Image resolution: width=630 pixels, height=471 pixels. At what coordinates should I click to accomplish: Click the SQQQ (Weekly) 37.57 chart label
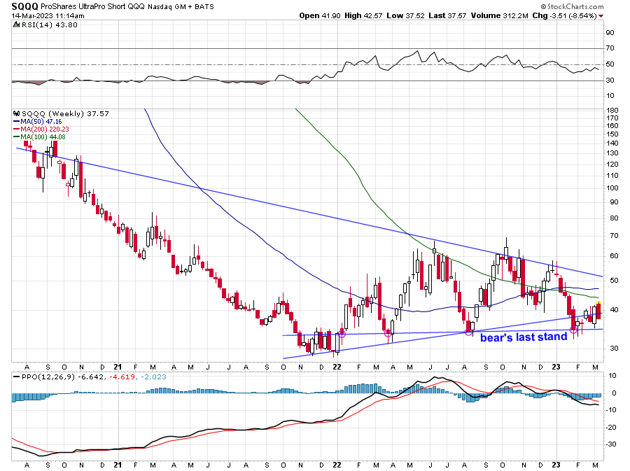coord(65,113)
